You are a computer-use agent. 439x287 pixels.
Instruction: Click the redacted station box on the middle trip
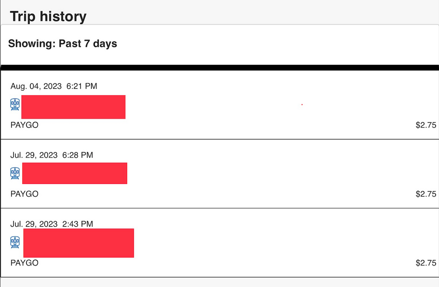(75, 173)
